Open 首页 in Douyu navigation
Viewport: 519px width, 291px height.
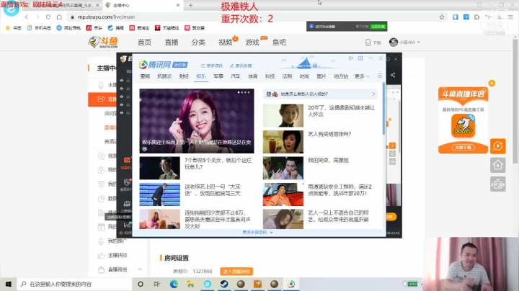pos(144,42)
